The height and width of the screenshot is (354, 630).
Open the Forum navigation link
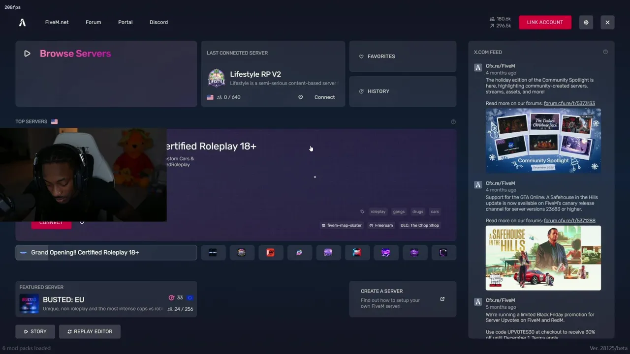[93, 22]
